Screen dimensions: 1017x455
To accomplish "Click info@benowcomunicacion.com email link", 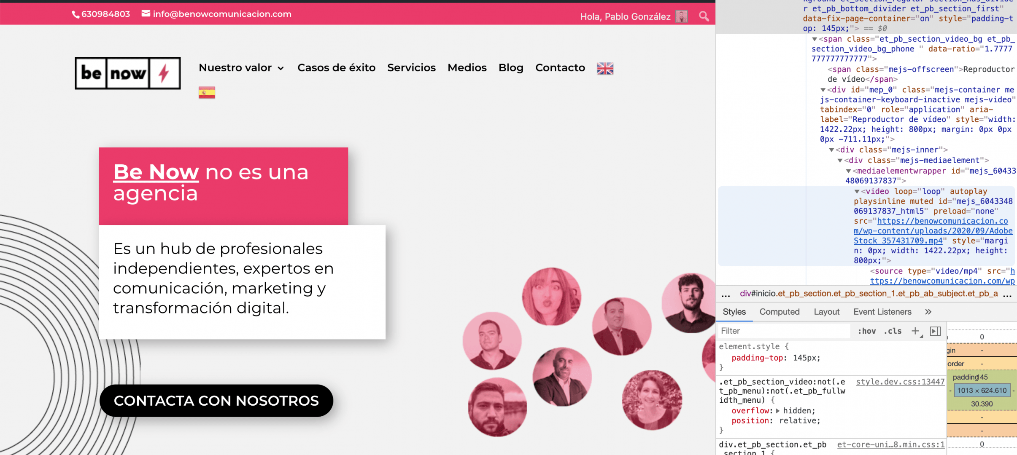I will coord(222,14).
